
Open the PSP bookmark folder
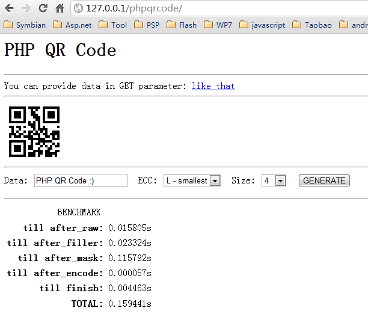147,25
